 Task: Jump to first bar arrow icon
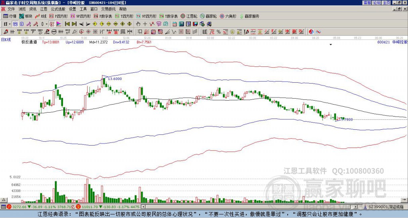(67, 24)
